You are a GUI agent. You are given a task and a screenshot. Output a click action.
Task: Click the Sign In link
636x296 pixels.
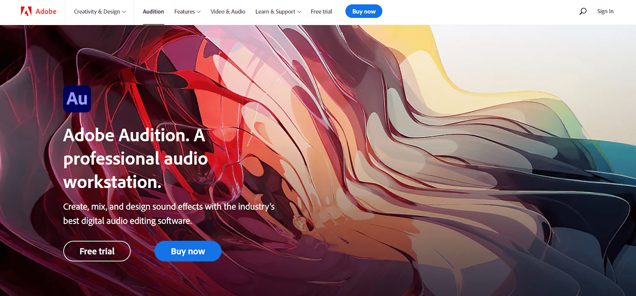[605, 12]
